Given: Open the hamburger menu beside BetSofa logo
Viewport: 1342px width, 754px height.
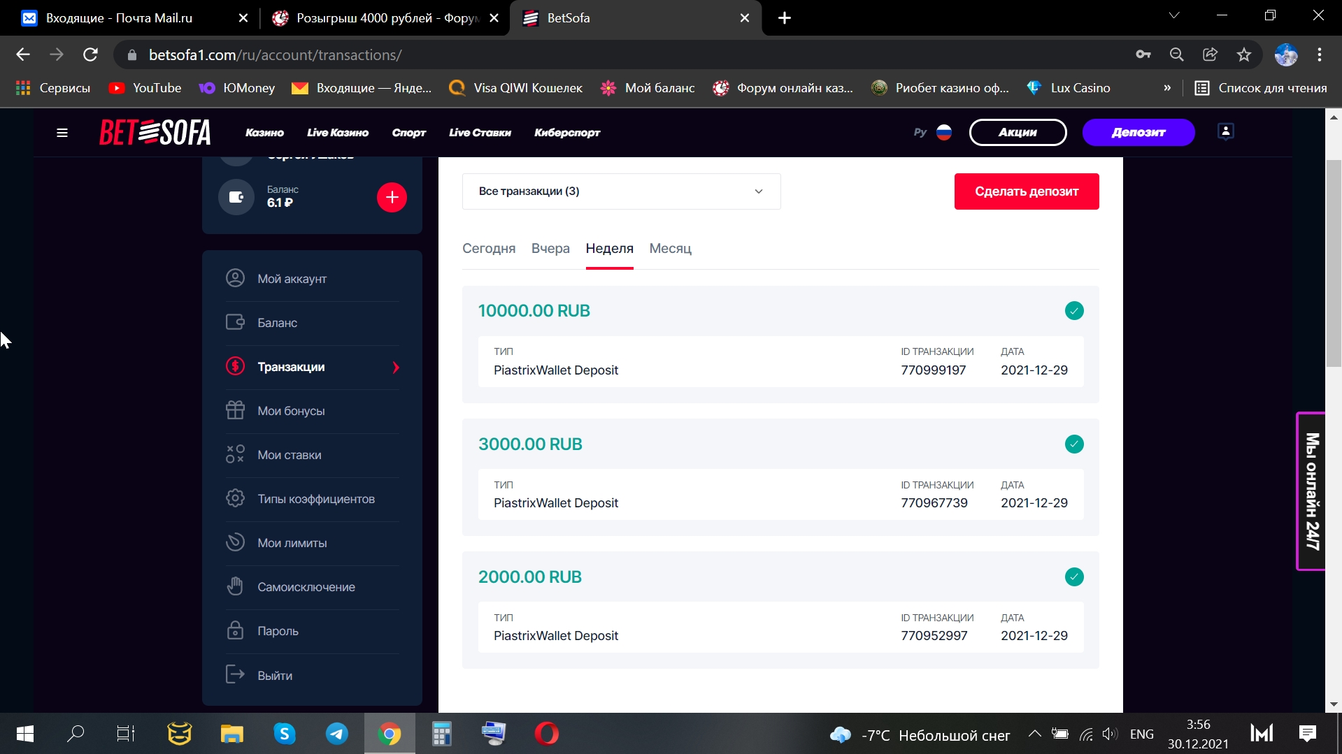Looking at the screenshot, I should pos(62,133).
